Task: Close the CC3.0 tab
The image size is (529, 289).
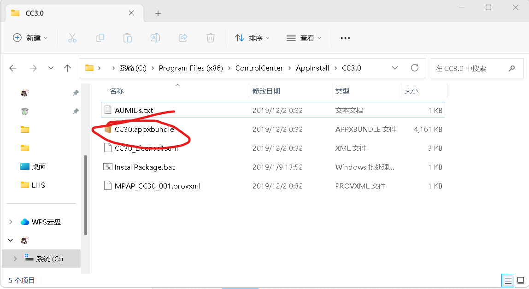Action: click(132, 13)
